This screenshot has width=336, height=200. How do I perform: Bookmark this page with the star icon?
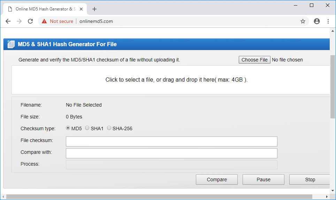coord(303,21)
